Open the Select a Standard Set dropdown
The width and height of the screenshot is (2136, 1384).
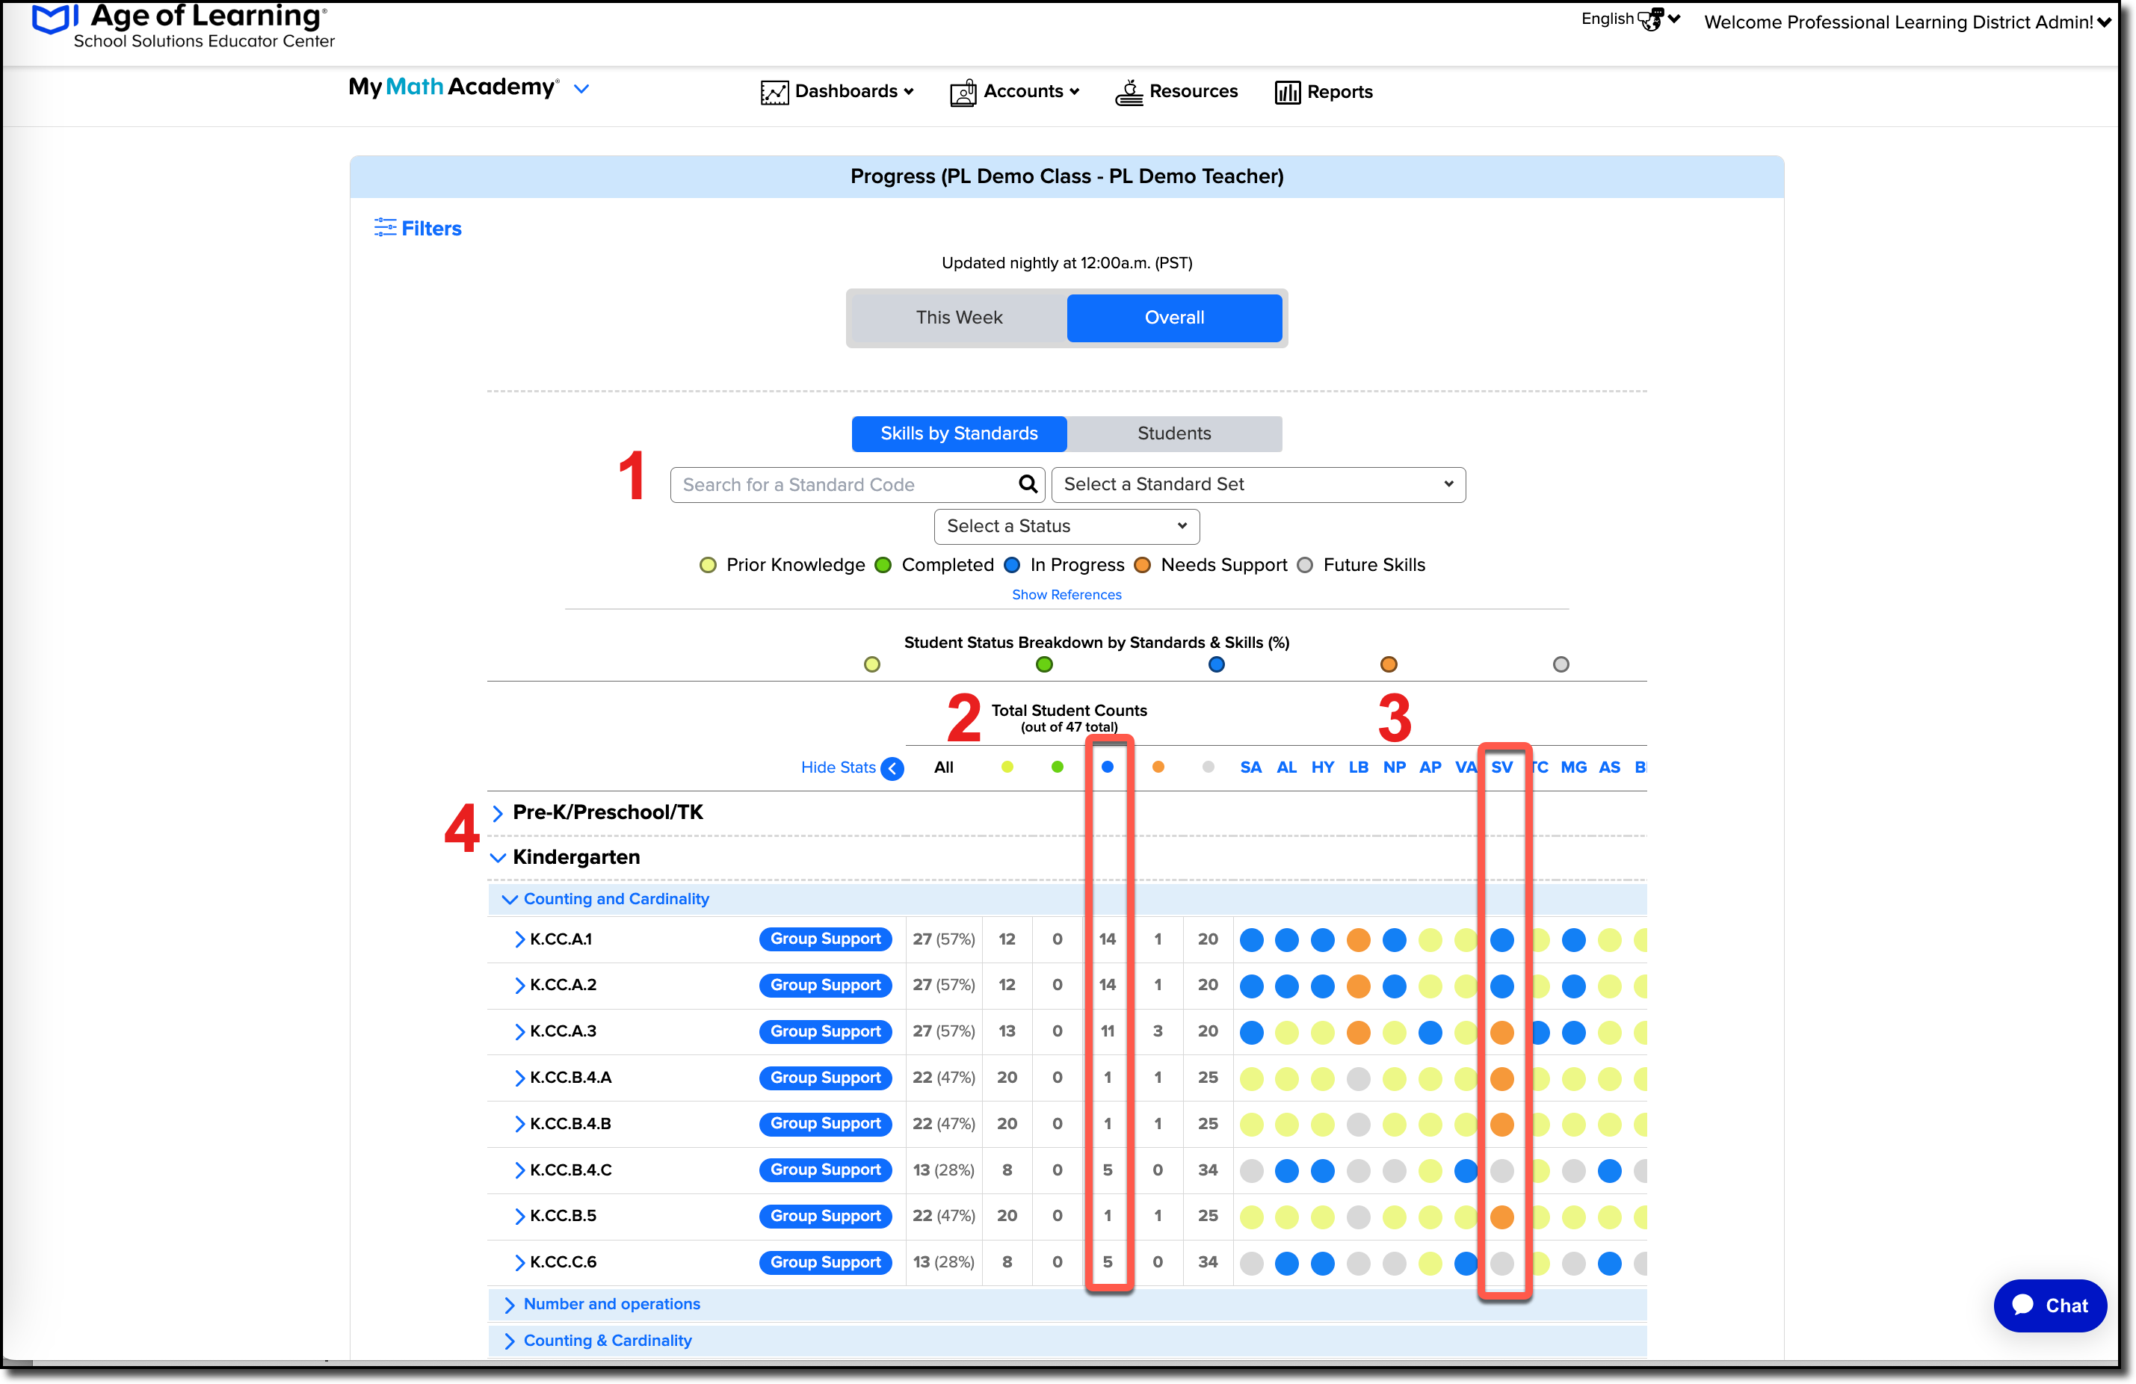(x=1259, y=485)
